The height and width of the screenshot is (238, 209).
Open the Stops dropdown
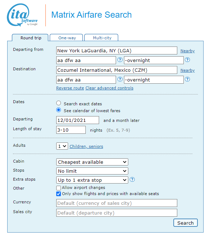[x=92, y=171]
